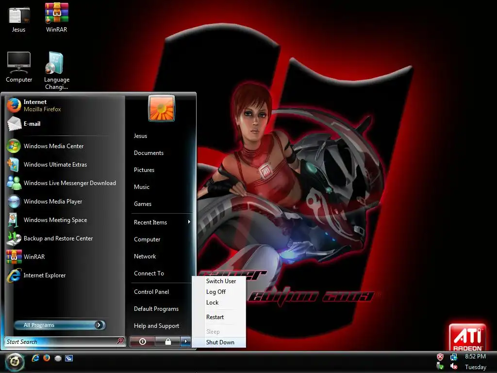Expand All Programs
The image size is (497, 373).
pos(60,325)
